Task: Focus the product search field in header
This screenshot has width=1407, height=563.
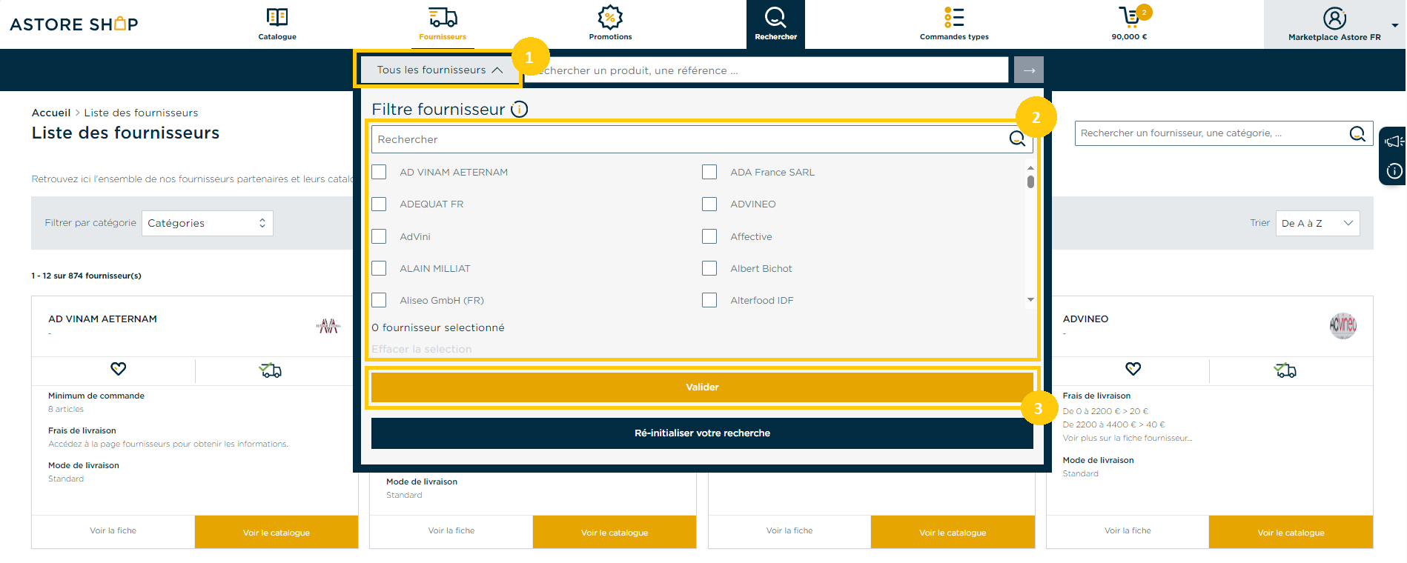Action: coord(767,70)
